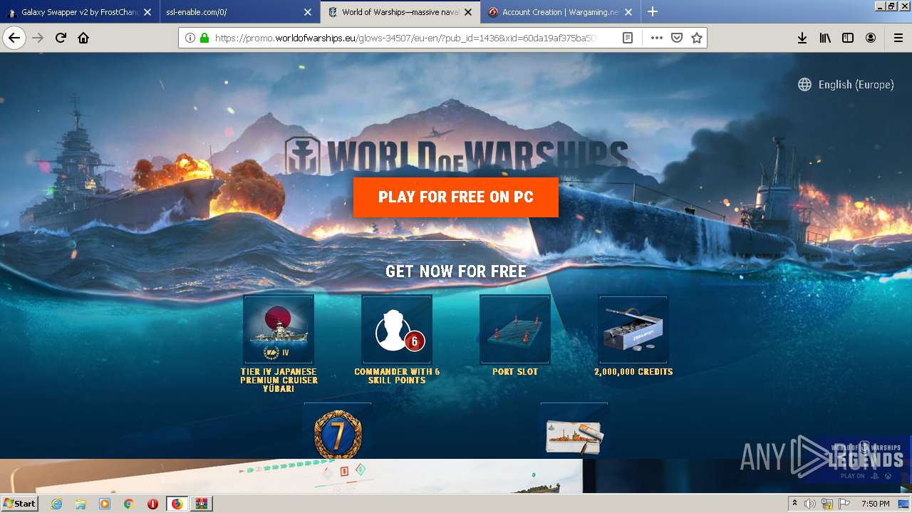Open the Action Center flag icon

(843, 504)
